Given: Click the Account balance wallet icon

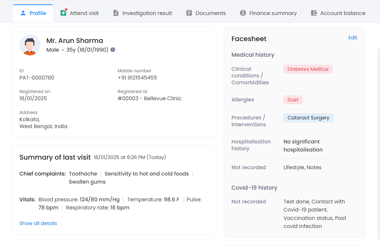Looking at the screenshot, I should coord(314,13).
